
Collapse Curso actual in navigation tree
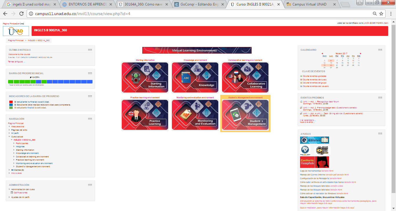(9, 137)
